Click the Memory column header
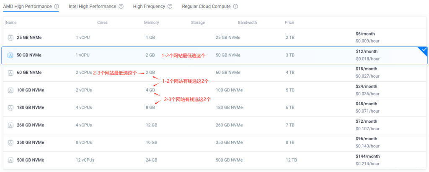This screenshot has width=429, height=172. pyautogui.click(x=151, y=23)
